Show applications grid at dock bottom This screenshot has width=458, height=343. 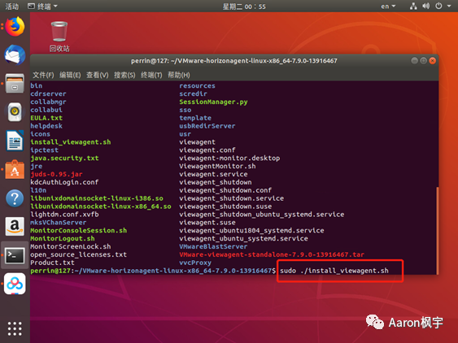pos(15,328)
